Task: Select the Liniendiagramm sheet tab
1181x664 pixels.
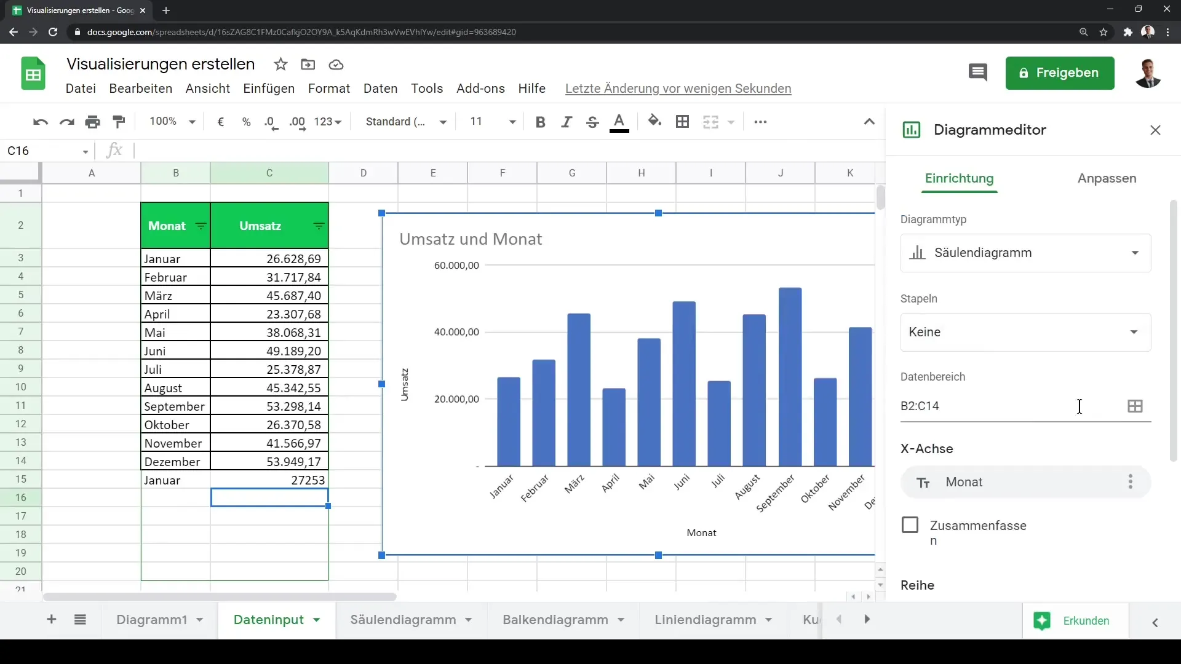Action: point(706,619)
